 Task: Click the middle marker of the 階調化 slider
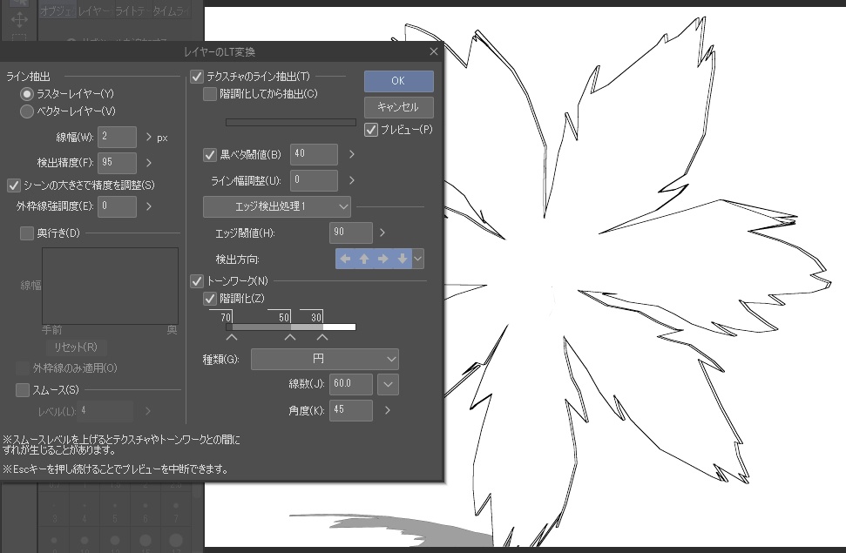[289, 336]
